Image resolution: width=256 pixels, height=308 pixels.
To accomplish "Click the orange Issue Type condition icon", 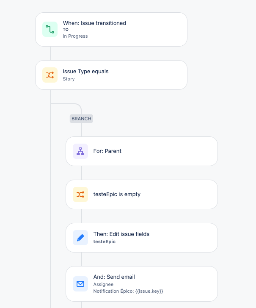I will click(x=50, y=75).
